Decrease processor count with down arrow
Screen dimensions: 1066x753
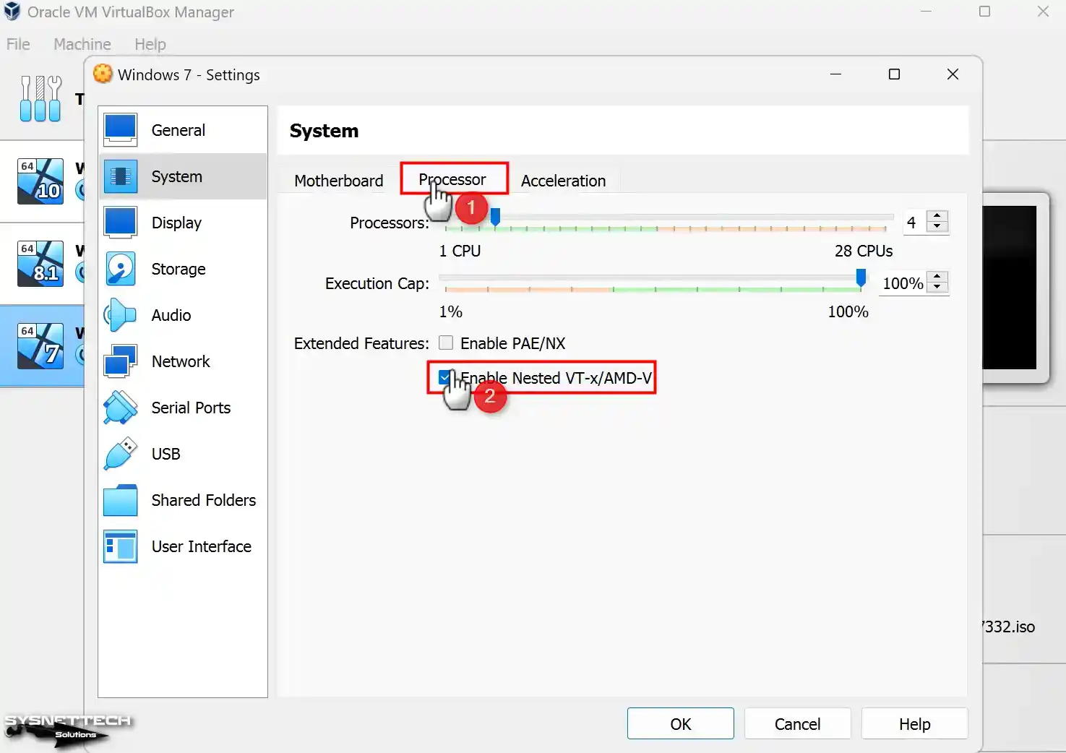point(937,227)
